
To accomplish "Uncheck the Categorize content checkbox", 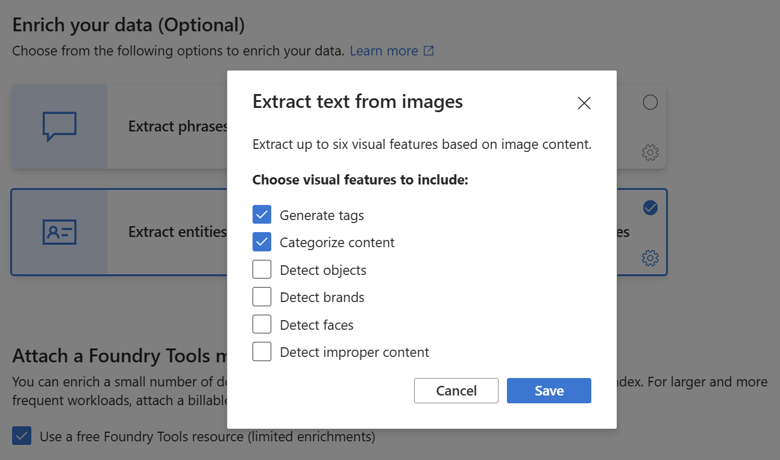I will pos(262,242).
